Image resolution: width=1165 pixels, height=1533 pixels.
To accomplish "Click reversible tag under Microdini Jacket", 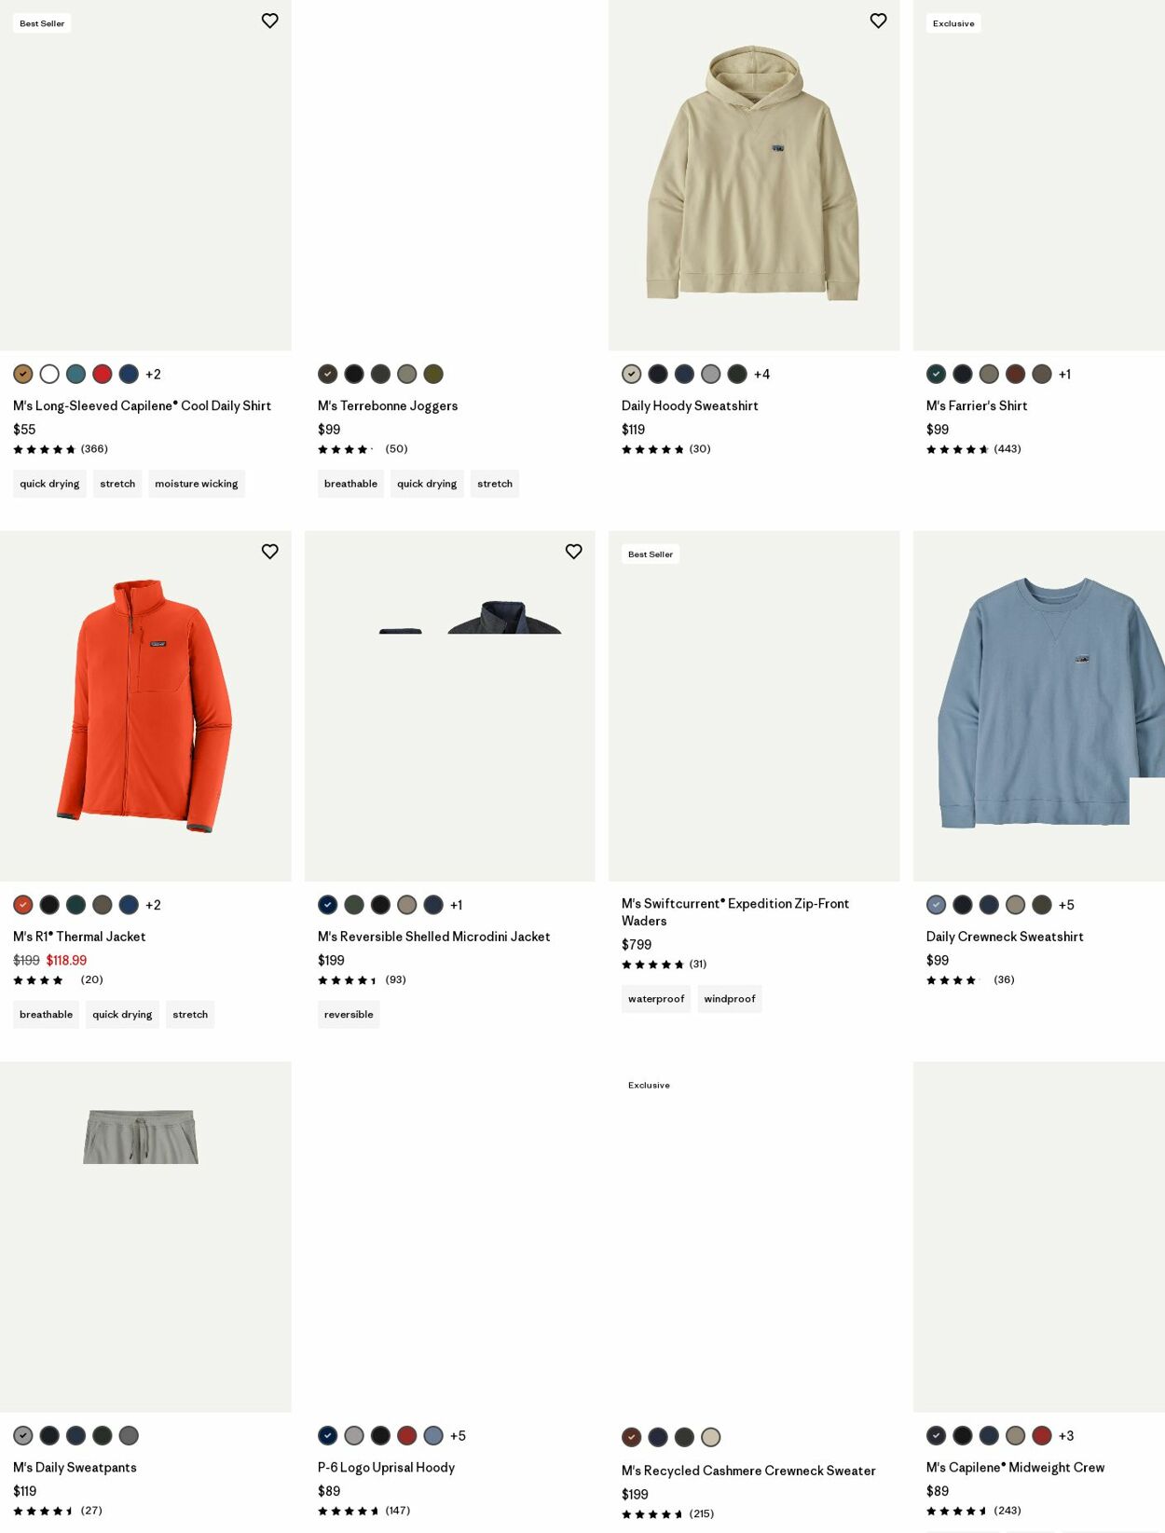I will click(x=349, y=1015).
